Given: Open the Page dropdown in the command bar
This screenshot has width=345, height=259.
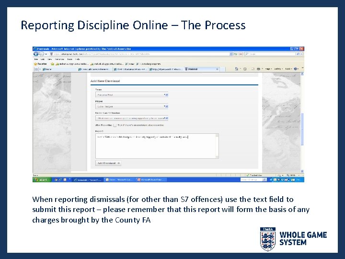Looking at the screenshot, I should pos(268,69).
